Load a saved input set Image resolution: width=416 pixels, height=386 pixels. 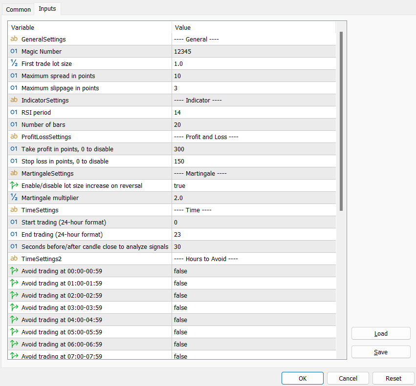(x=381, y=333)
